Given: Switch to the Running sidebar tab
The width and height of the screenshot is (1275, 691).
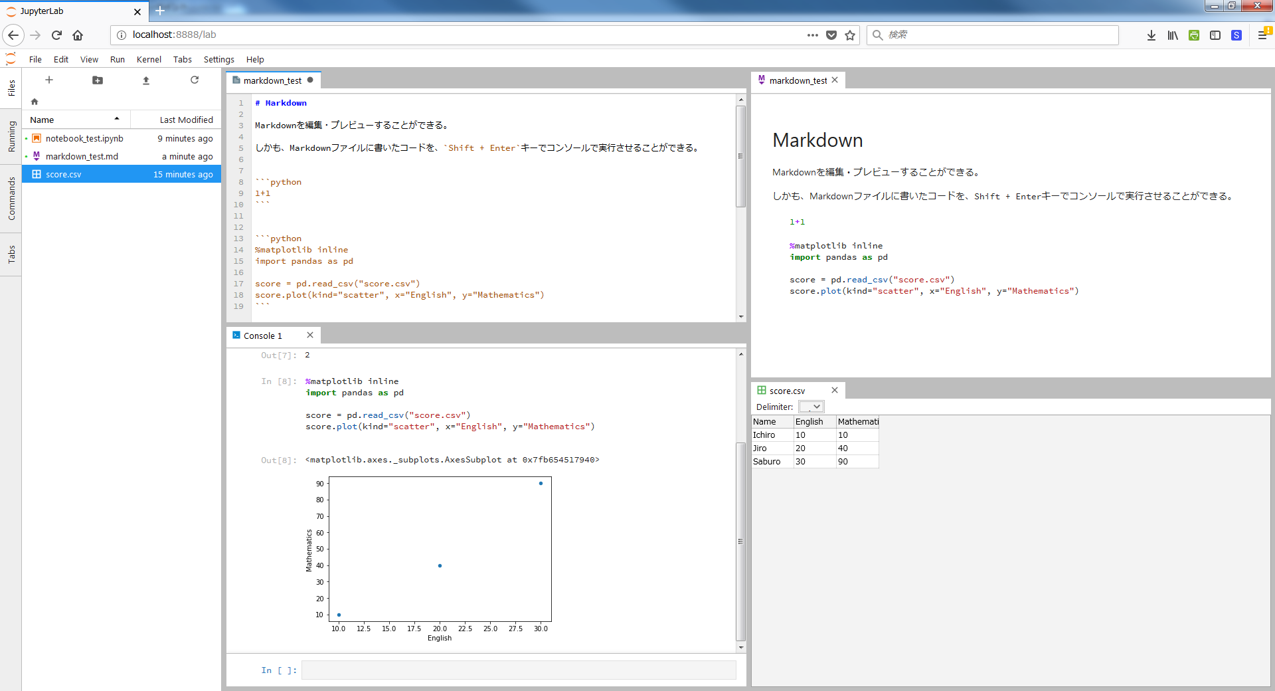Looking at the screenshot, I should (x=11, y=136).
